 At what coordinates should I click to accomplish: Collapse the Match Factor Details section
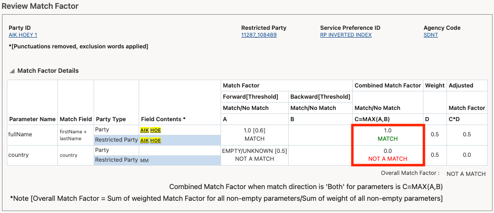[11, 71]
